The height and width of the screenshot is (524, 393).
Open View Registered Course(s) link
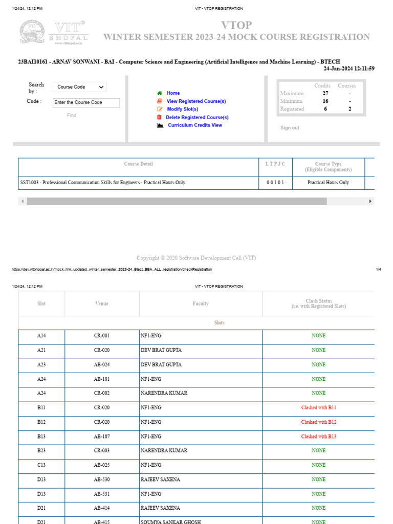196,101
